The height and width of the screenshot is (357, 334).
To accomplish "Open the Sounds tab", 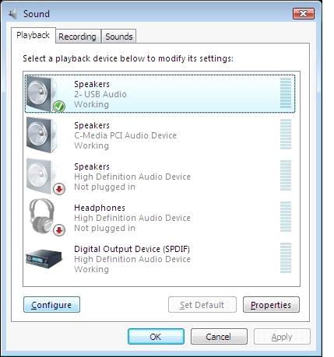I will pyautogui.click(x=119, y=37).
